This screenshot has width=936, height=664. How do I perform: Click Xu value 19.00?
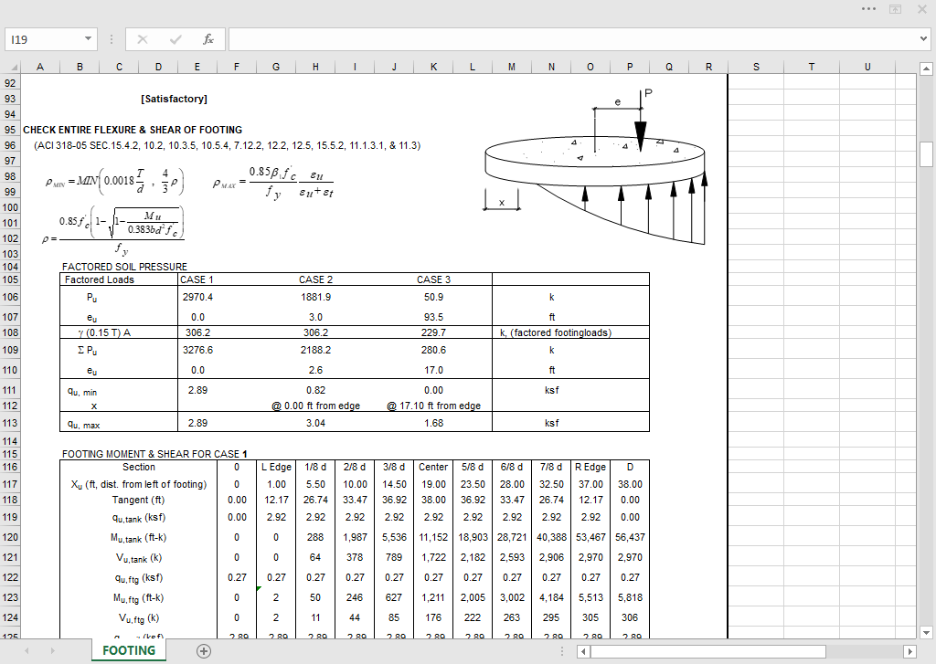click(433, 484)
